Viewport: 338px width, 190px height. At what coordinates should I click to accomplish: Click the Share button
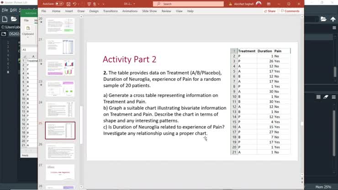coord(269,11)
